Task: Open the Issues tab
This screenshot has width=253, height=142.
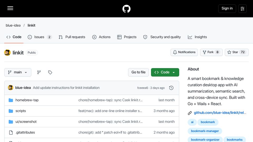Action: click(40, 37)
